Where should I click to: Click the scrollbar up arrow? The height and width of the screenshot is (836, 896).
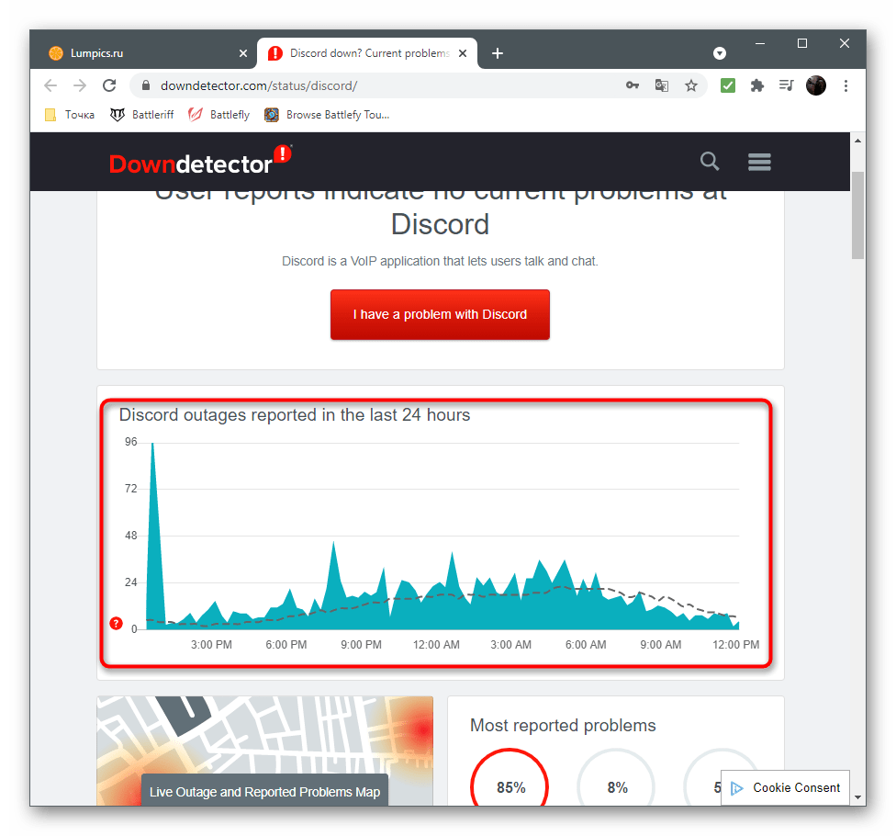[857, 140]
